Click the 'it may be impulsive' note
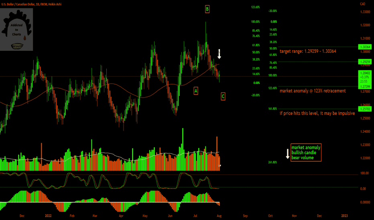 [317, 113]
